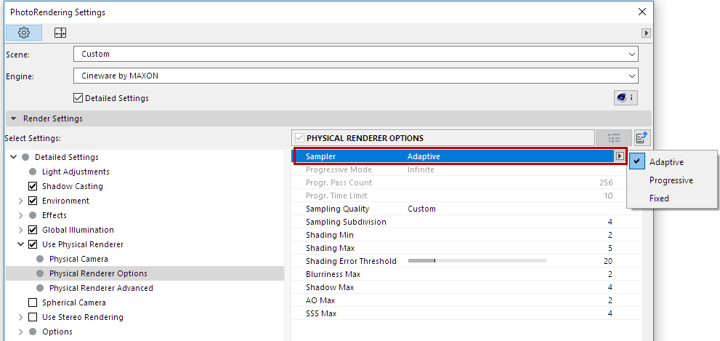The height and width of the screenshot is (341, 720).
Task: Expand the Global Illumination tree node
Action: click(x=20, y=230)
